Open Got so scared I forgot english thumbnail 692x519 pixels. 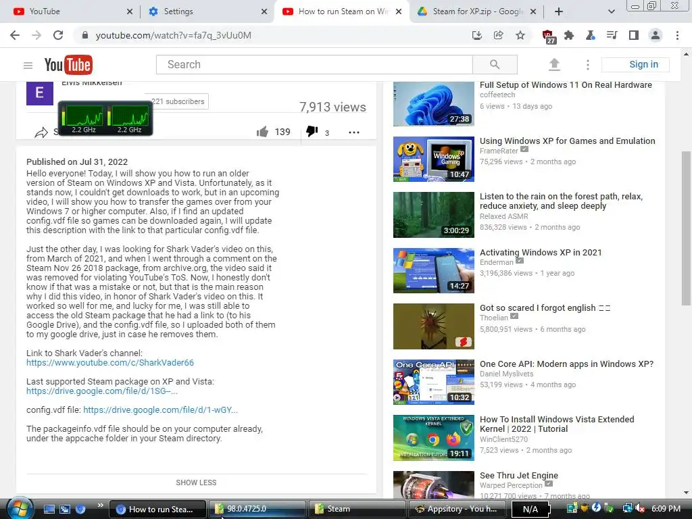434,326
